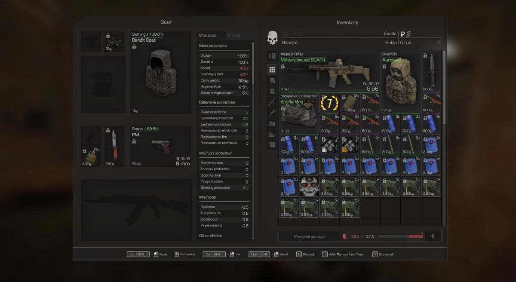Click the "Extract all" hint label
The height and width of the screenshot is (282, 516).
tap(386, 254)
